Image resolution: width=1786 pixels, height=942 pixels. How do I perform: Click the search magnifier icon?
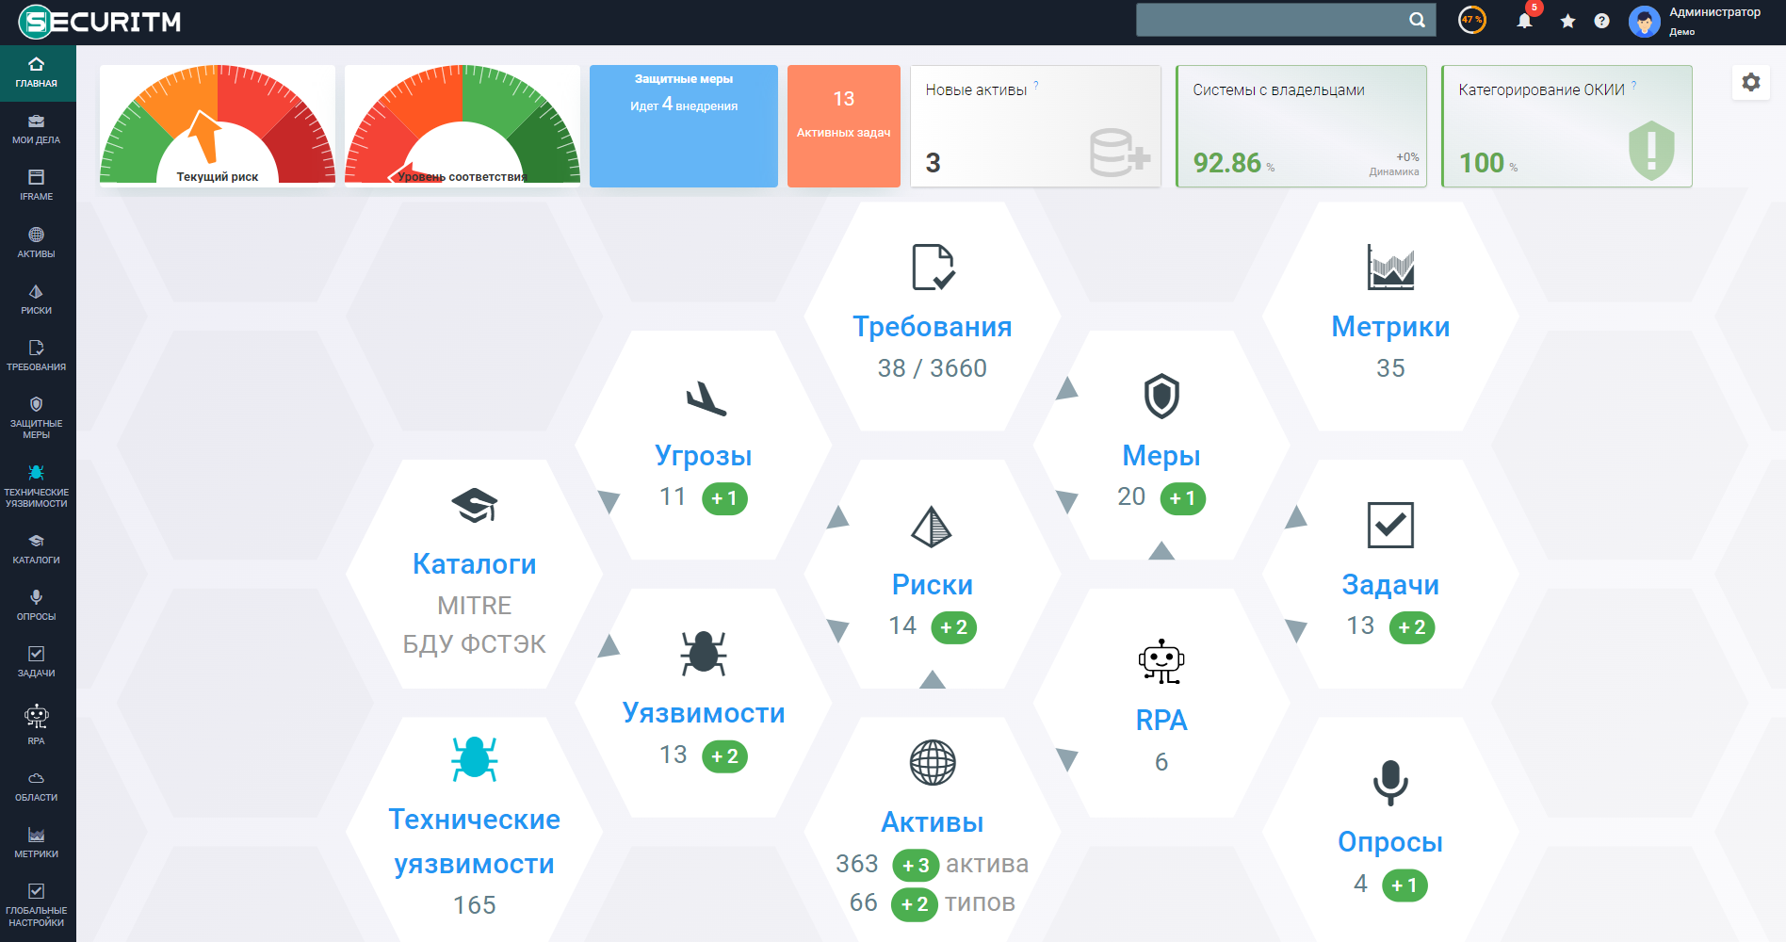point(1417,20)
